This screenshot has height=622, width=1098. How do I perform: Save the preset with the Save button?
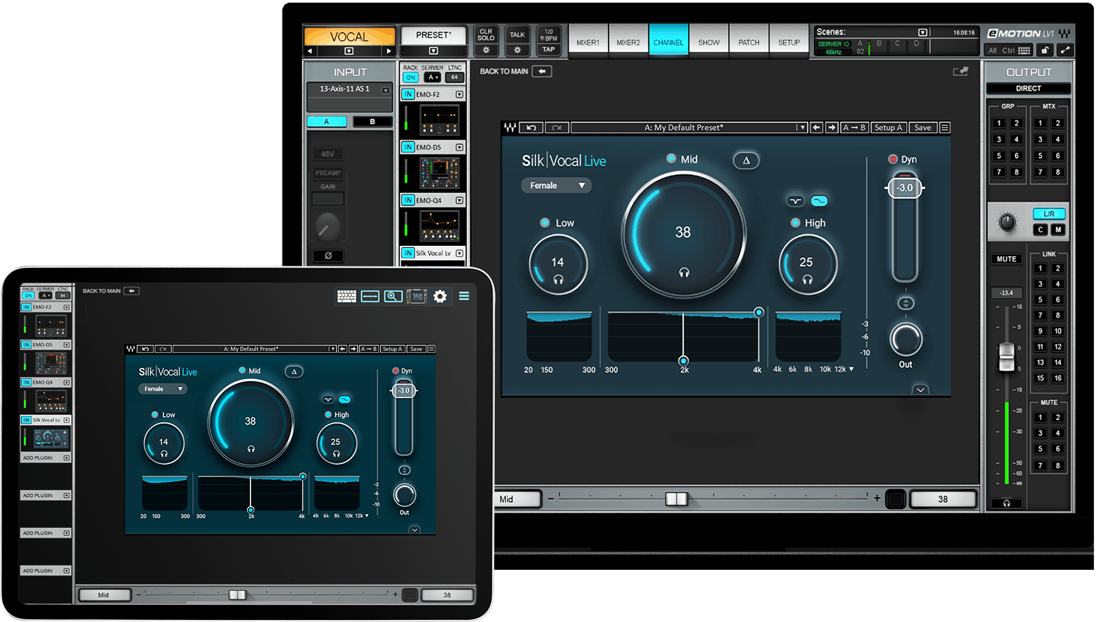tap(922, 128)
